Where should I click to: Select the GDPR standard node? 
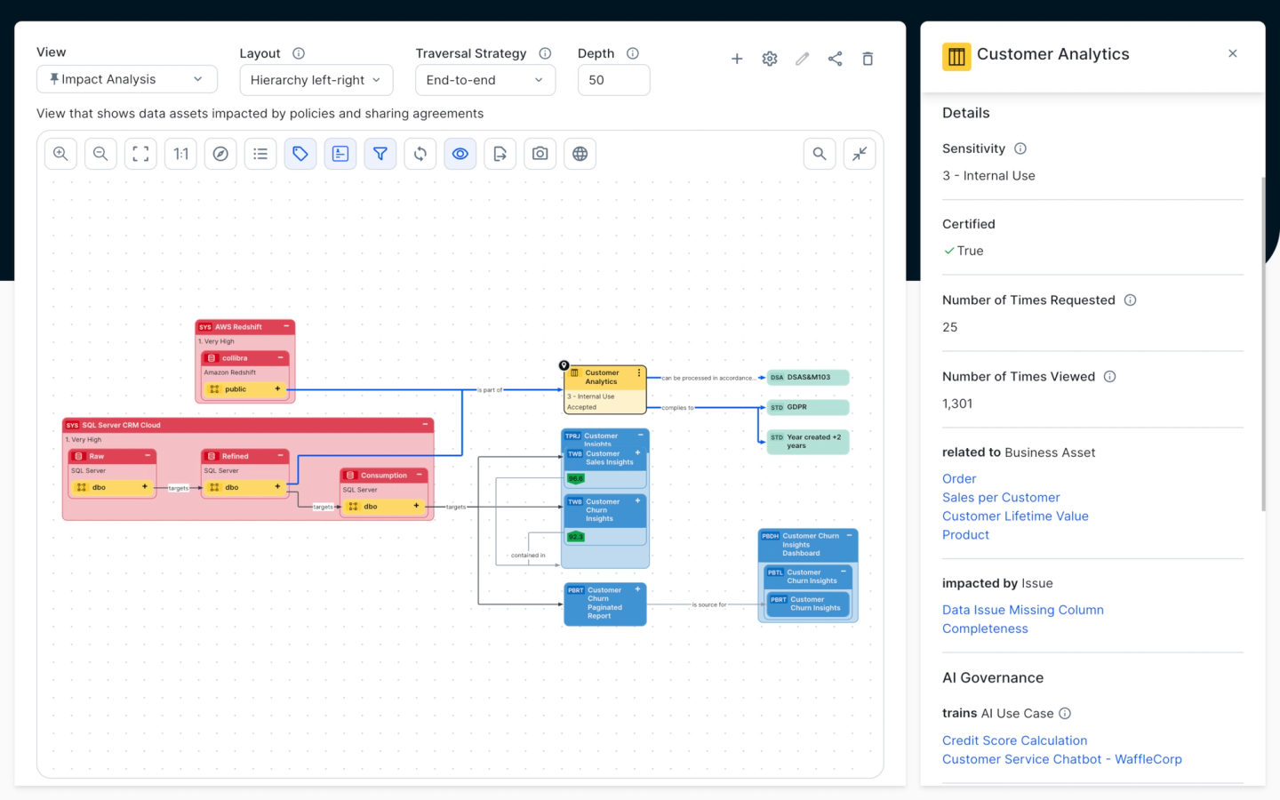click(x=807, y=407)
